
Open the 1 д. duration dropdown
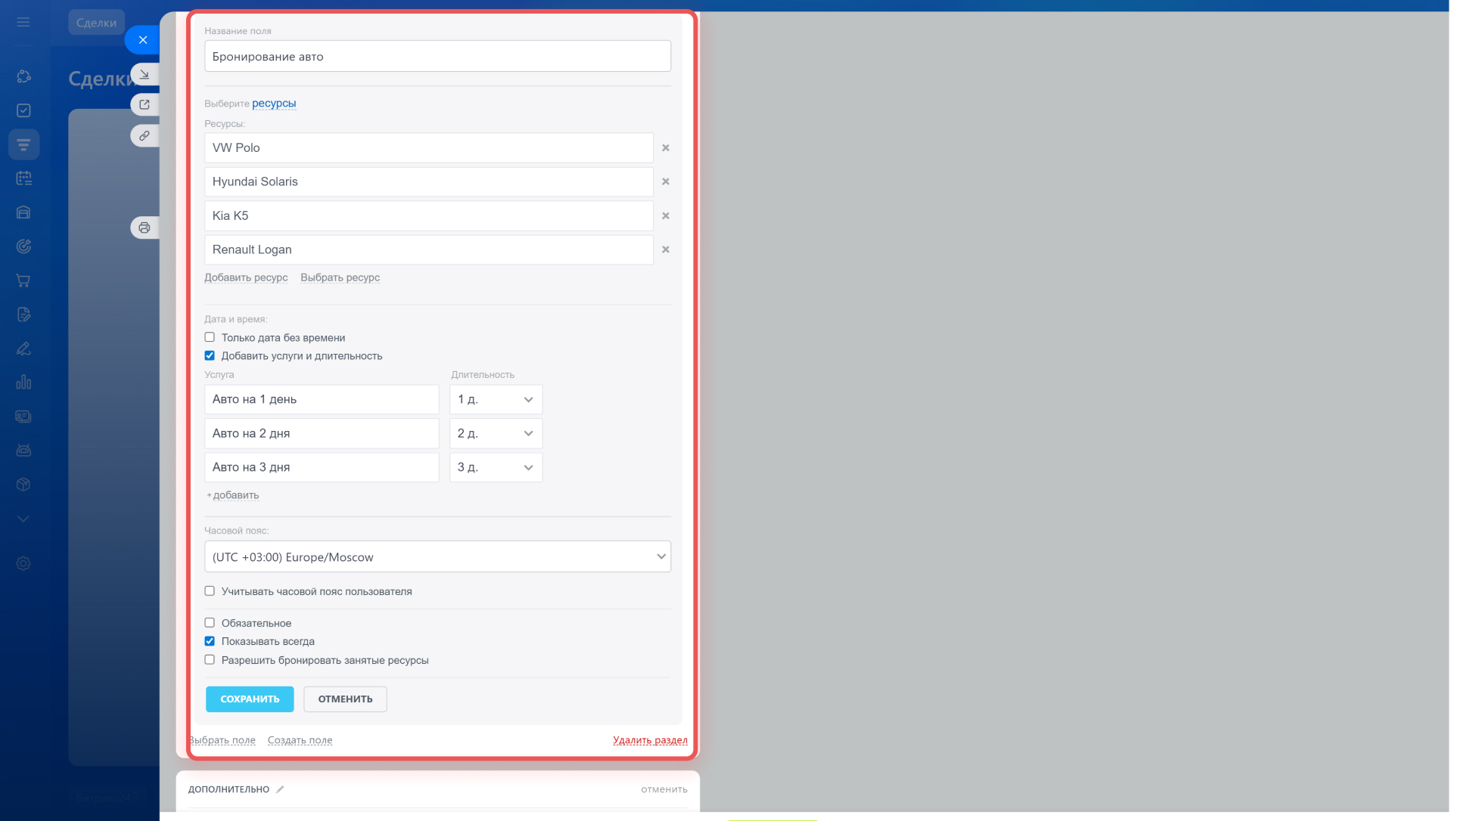[496, 400]
